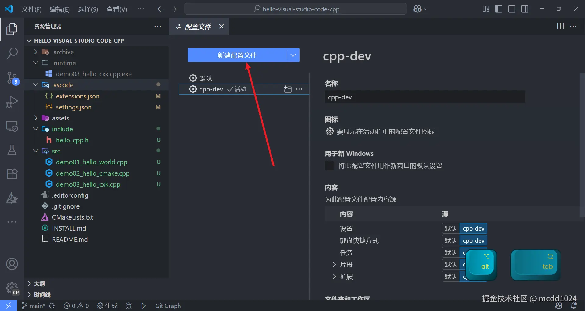Open the Remote Explorer view icon
The image size is (585, 311).
click(12, 126)
